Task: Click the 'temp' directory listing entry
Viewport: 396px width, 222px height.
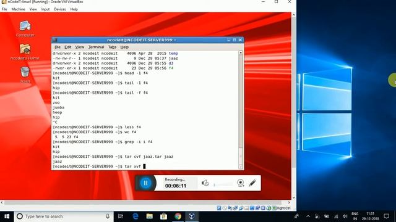Action: [173, 54]
